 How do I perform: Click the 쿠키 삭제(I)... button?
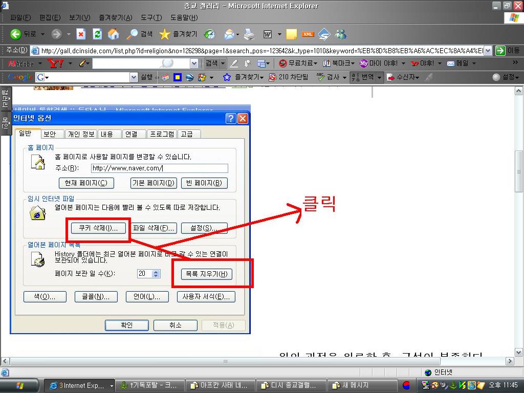coord(98,228)
